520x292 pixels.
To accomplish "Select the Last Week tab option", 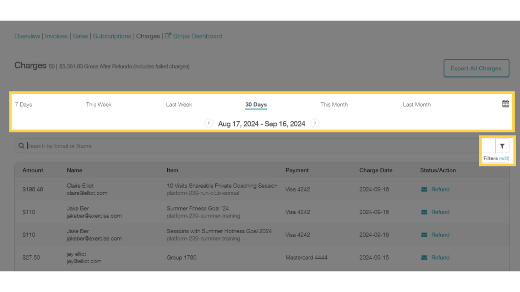I will coord(178,104).
